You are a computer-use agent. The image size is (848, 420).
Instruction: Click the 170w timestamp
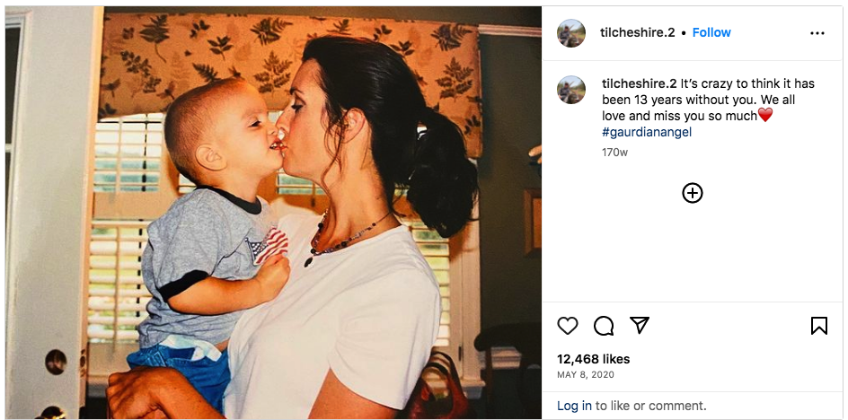tap(615, 153)
